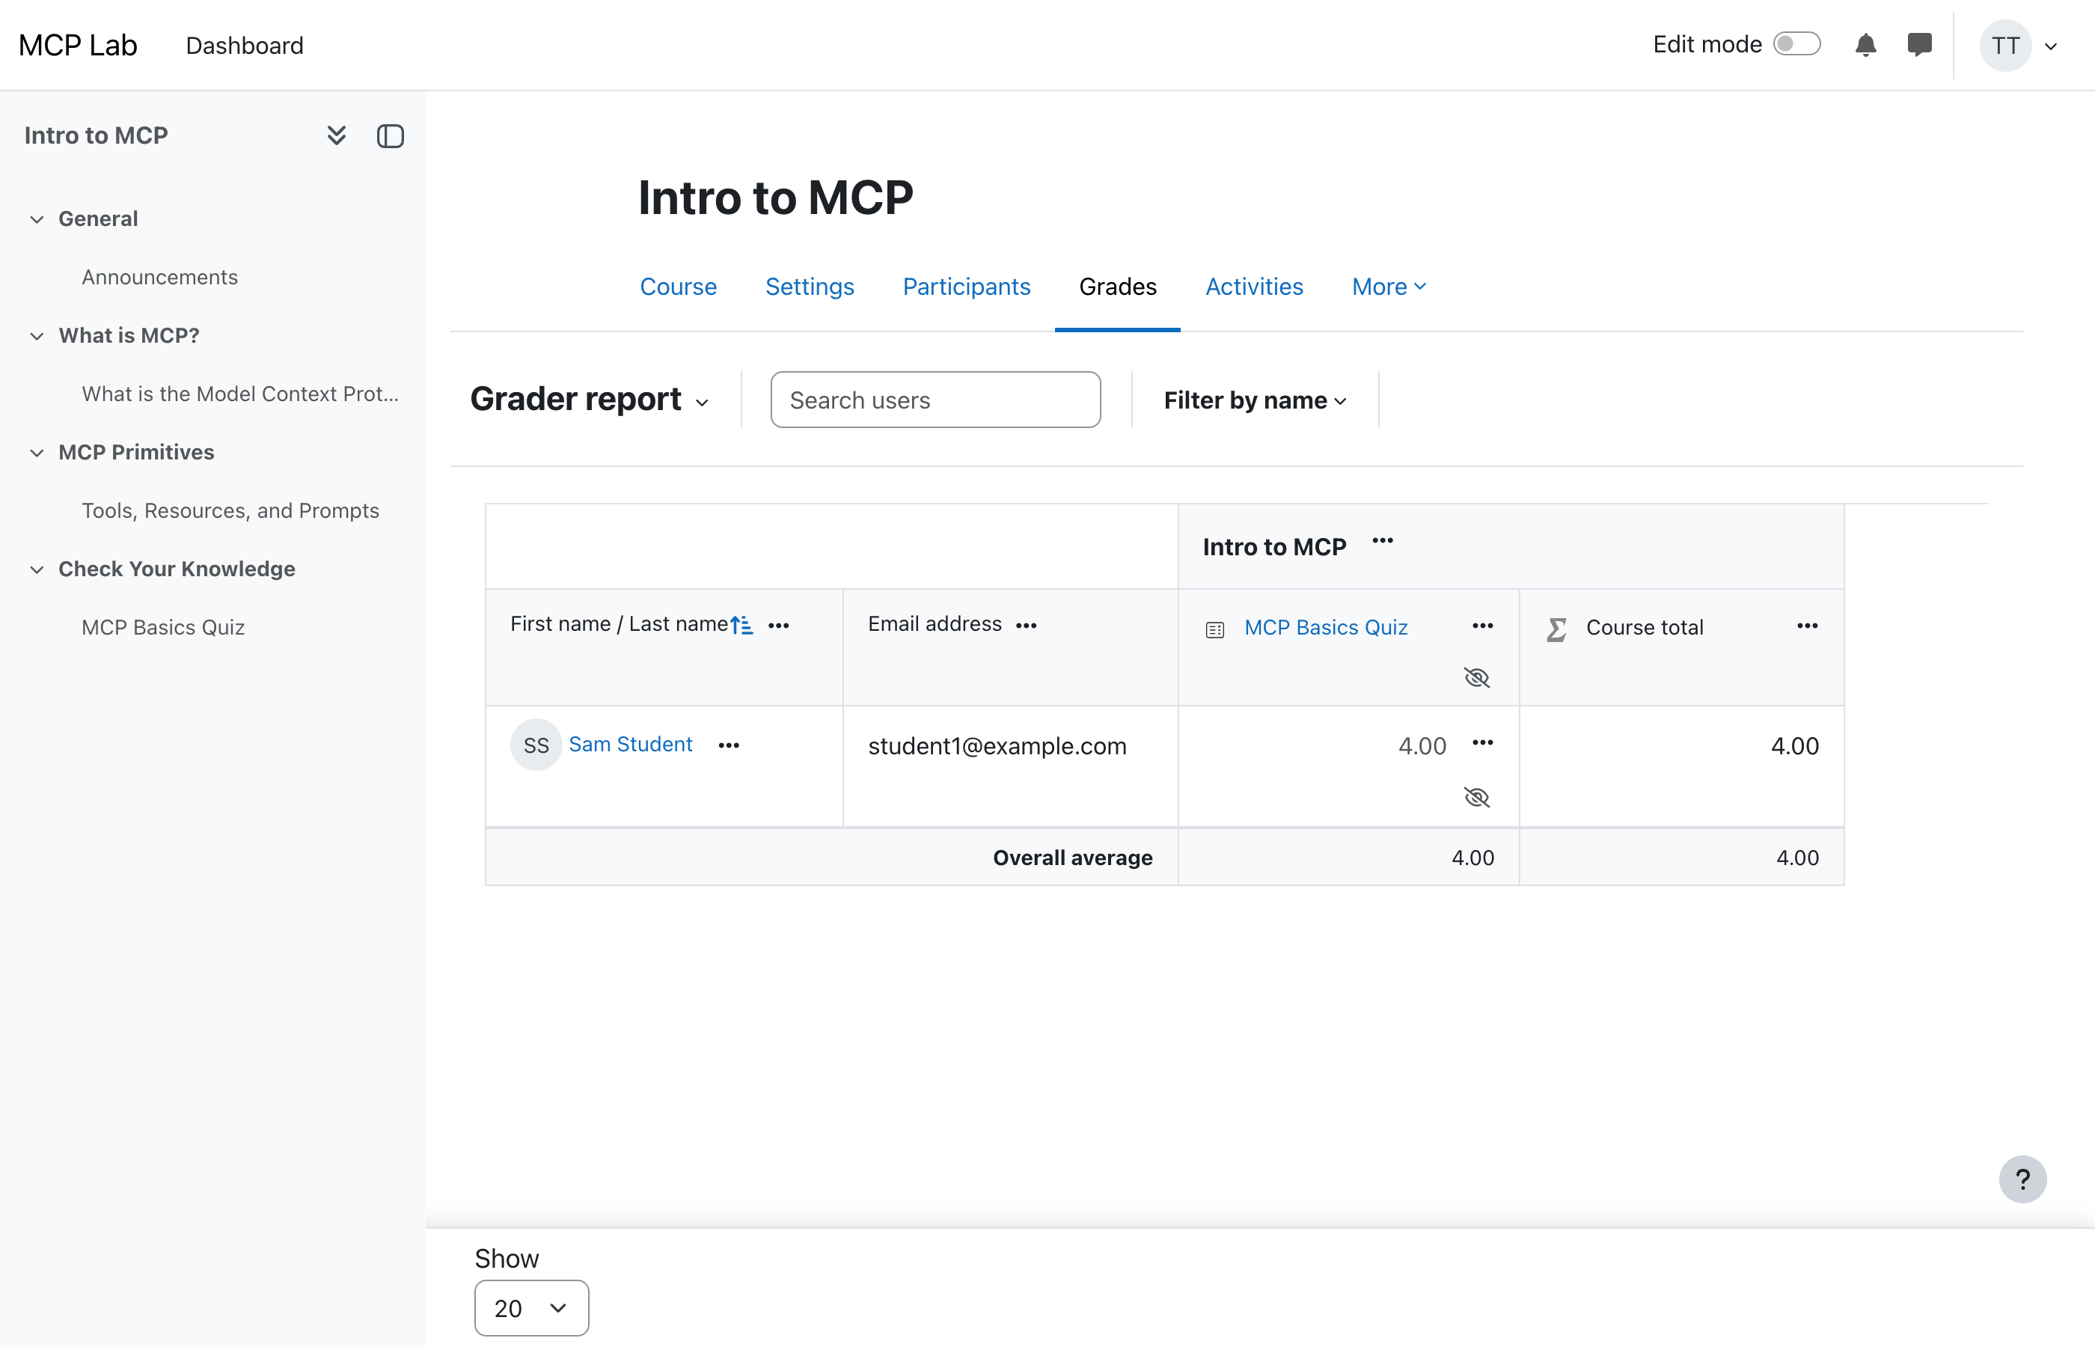Open Filter by name dropdown
This screenshot has width=2095, height=1347.
pos(1256,400)
